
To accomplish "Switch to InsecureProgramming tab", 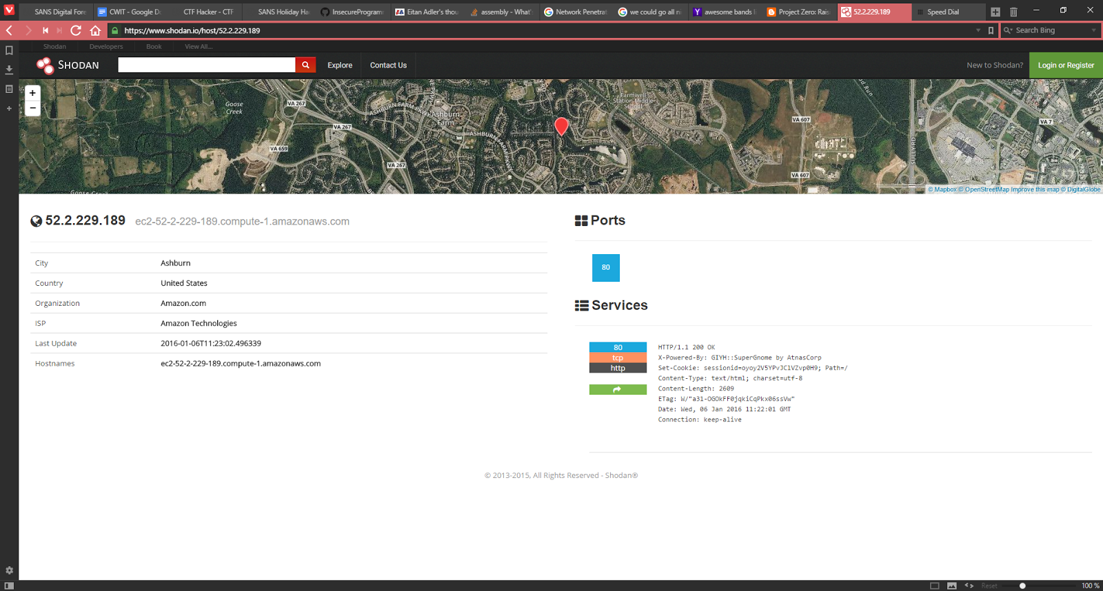I will coord(353,12).
